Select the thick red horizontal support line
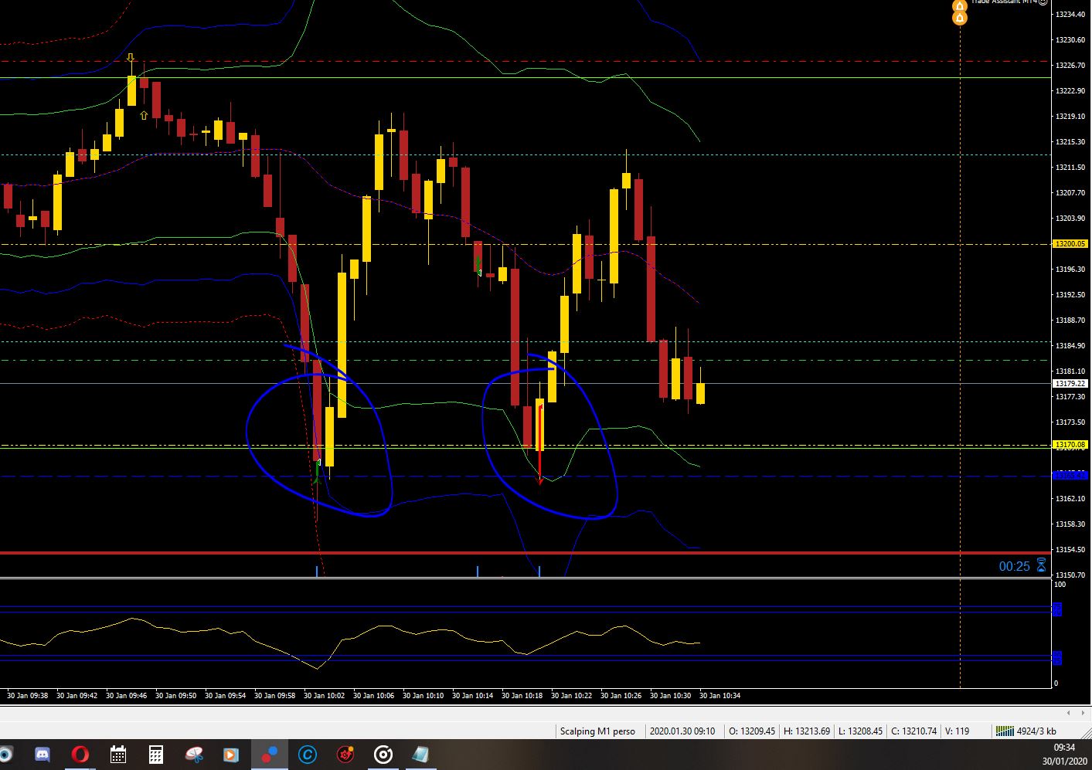The height and width of the screenshot is (770, 1092). [x=526, y=552]
